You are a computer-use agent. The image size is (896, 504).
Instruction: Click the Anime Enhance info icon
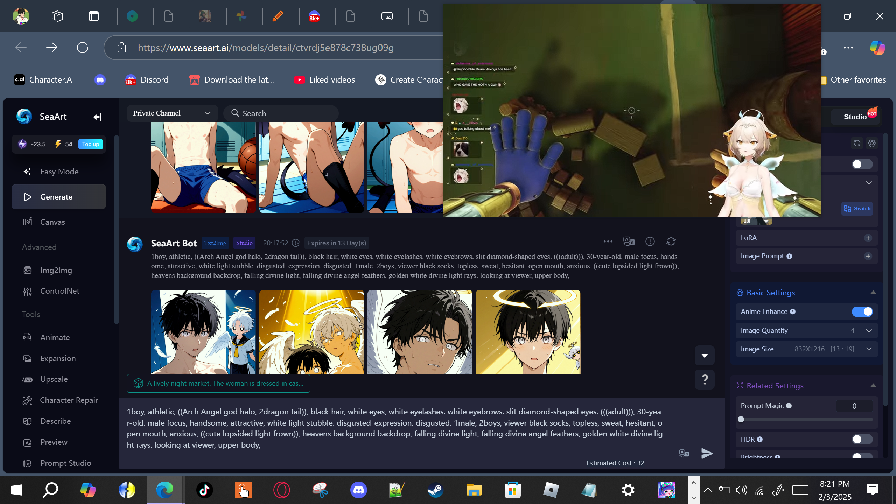point(793,312)
